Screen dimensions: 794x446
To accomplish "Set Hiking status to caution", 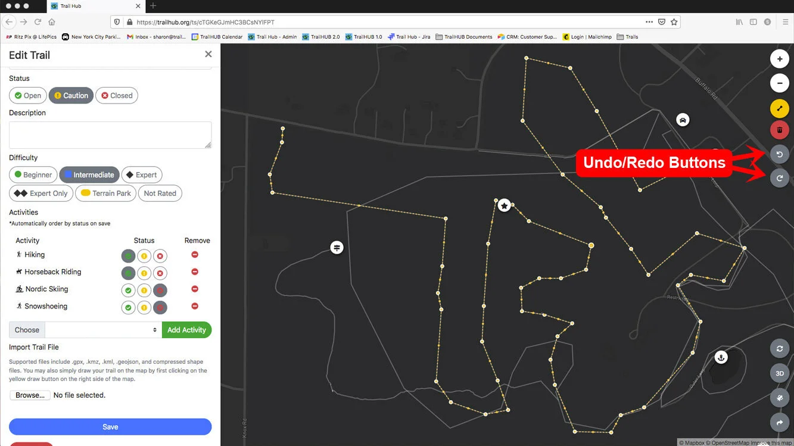I will pyautogui.click(x=144, y=257).
